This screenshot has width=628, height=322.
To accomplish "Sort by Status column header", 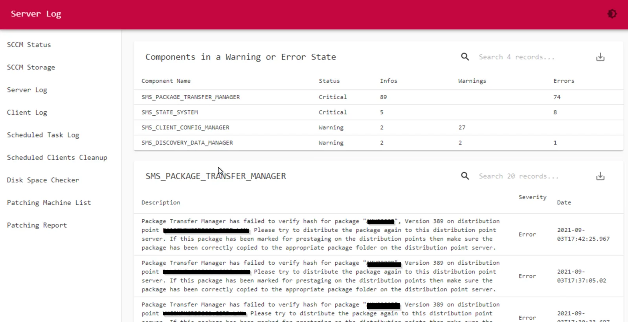I will click(329, 81).
